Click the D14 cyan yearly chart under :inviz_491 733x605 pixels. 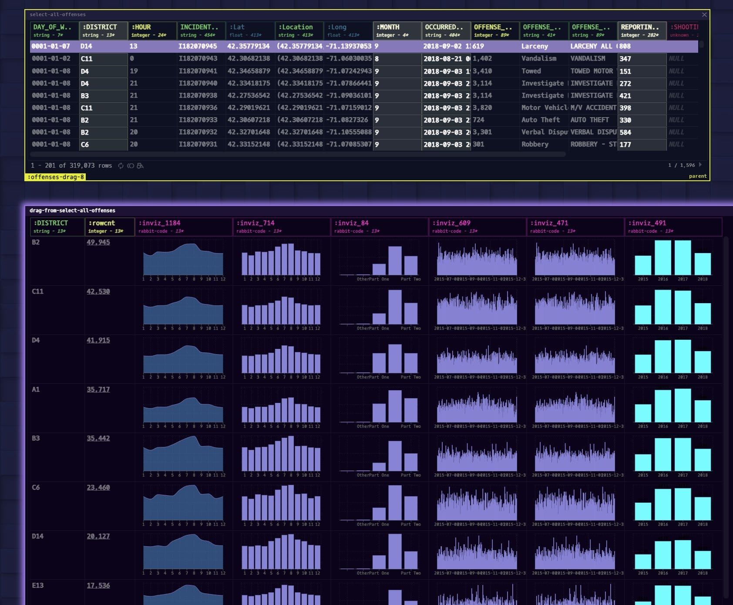pos(673,554)
